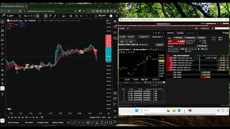Toggle lock all drawing tools icon

2,79
